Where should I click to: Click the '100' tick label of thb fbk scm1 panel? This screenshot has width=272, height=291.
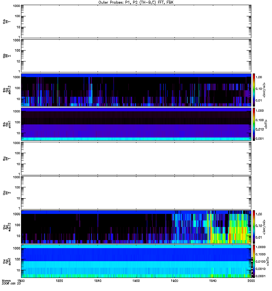17,122
